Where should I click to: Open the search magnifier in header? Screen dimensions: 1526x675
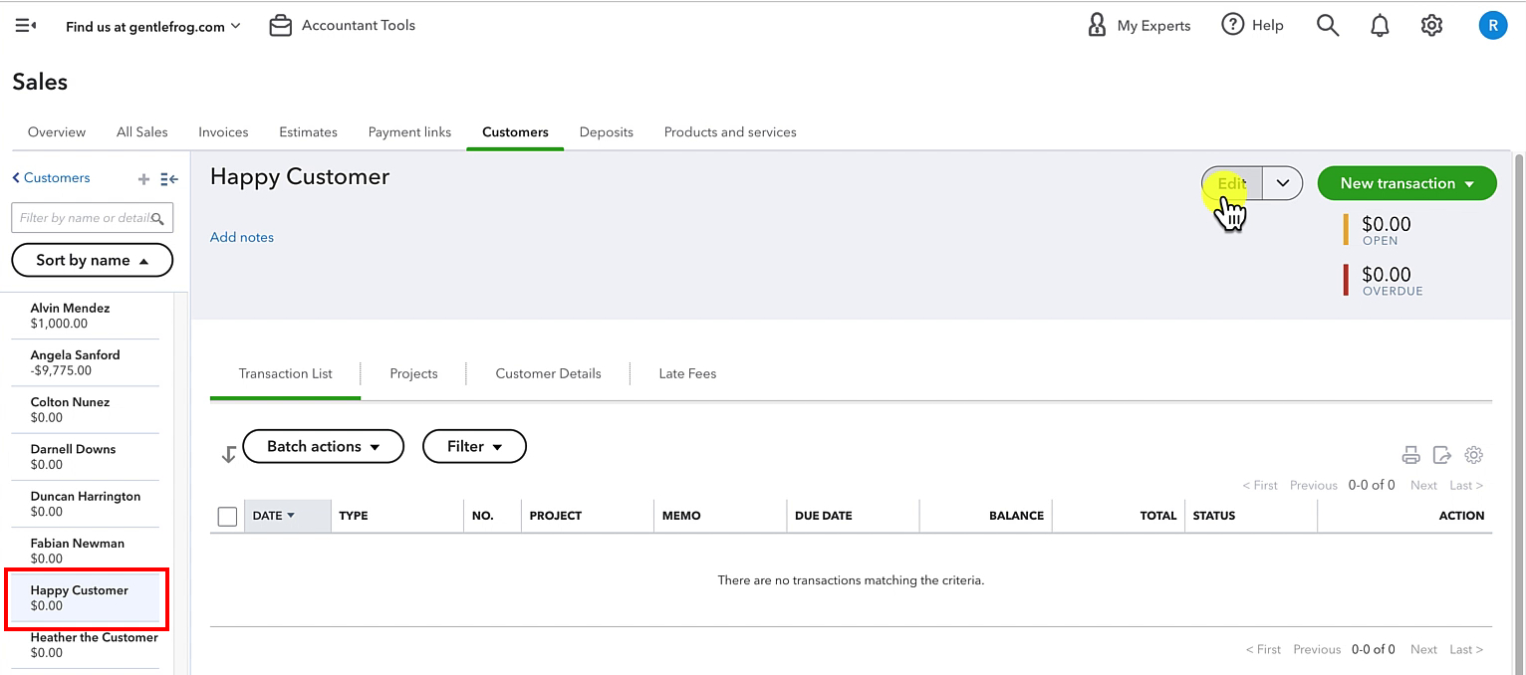pyautogui.click(x=1327, y=26)
